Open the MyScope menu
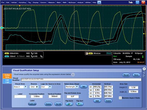 click(72, 3)
